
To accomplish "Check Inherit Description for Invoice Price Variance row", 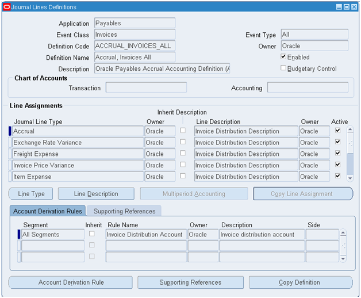I will point(183,165).
